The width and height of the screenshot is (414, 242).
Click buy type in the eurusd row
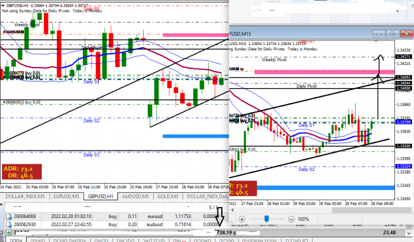tap(113, 216)
